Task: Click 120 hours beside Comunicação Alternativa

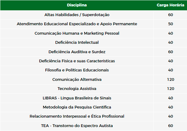Action: pos(171,79)
